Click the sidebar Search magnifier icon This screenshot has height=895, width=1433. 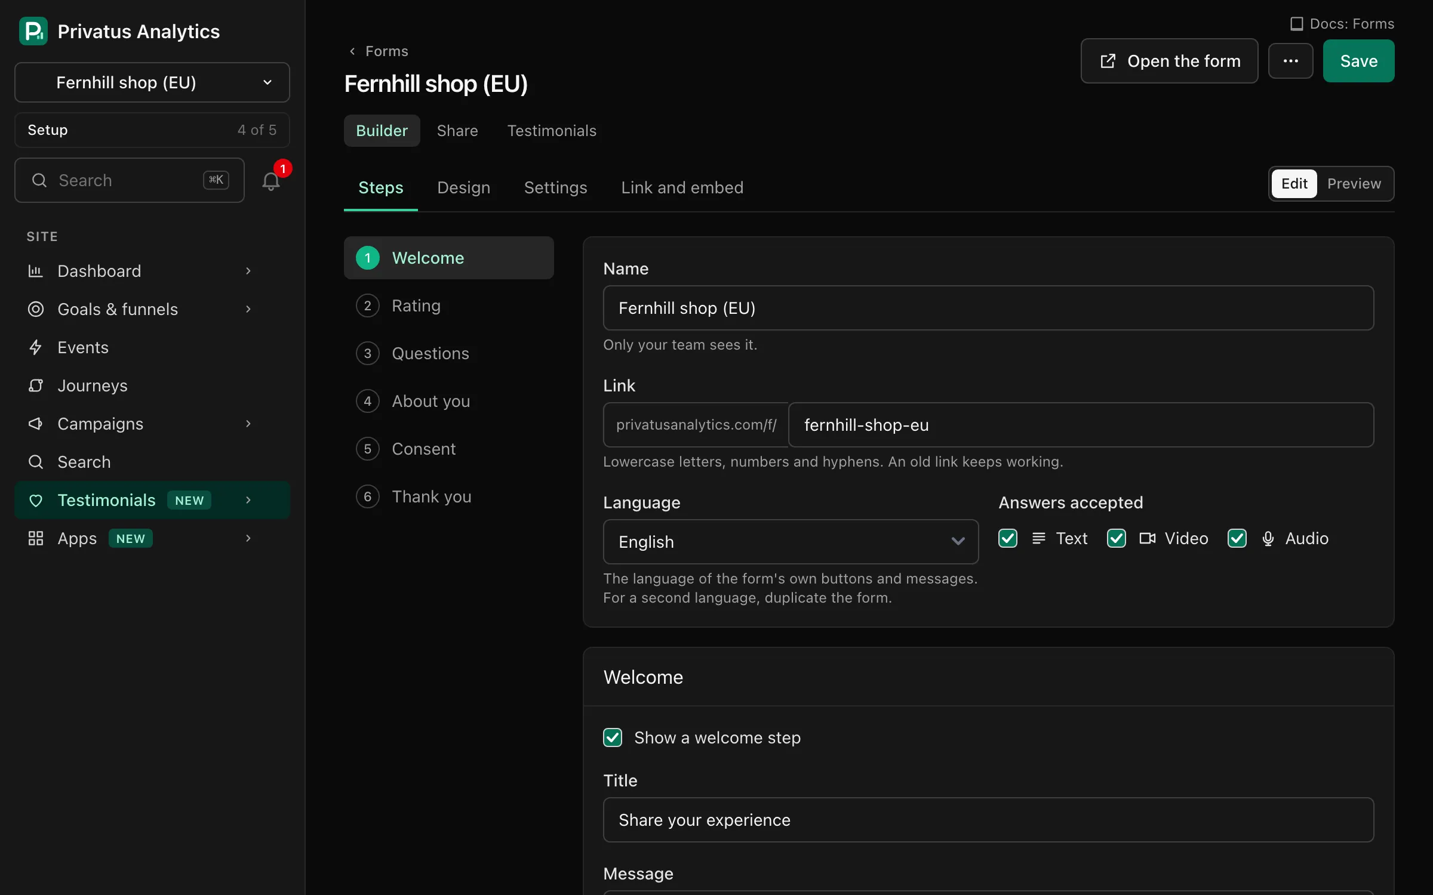point(36,462)
